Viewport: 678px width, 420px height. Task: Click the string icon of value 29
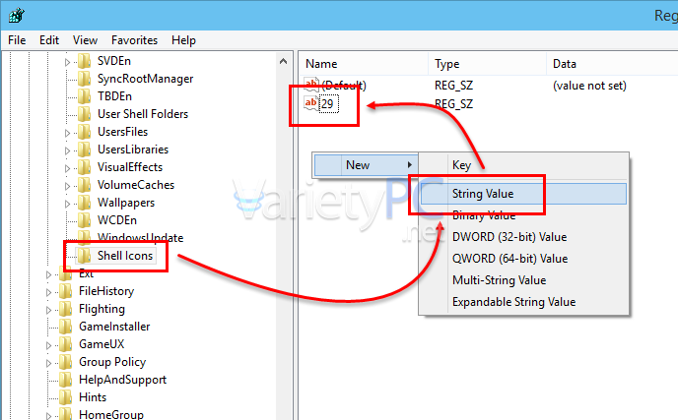coord(310,103)
